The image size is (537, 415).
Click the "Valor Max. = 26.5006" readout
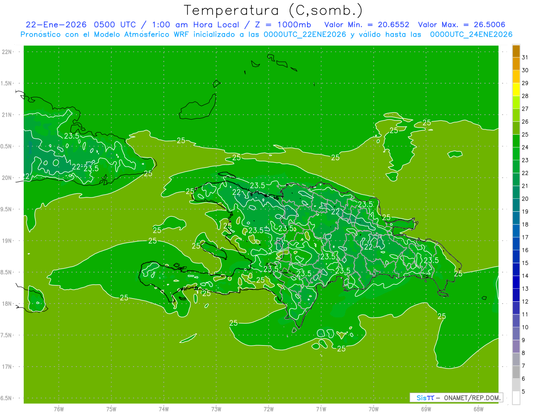[462, 25]
